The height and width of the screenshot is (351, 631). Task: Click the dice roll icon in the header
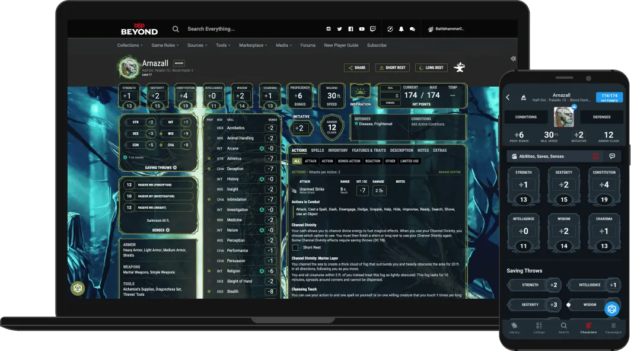[390, 28]
